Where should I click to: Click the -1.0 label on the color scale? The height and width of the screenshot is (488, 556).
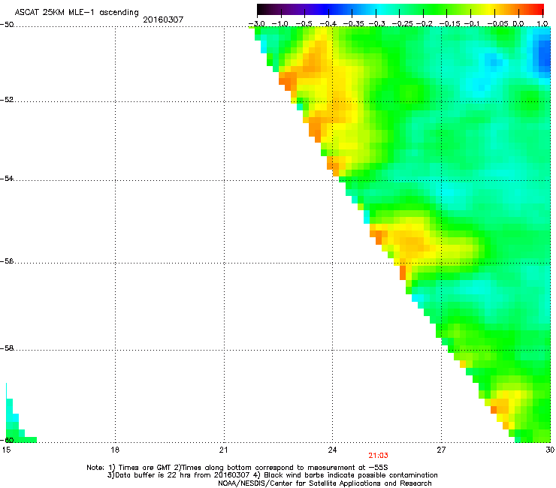click(x=280, y=24)
